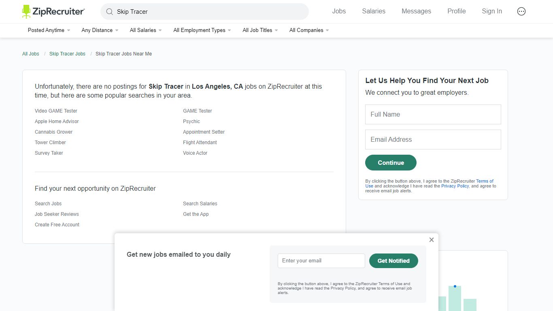This screenshot has height=311, width=553.
Task: Open Profile in top navigation
Action: point(456,11)
